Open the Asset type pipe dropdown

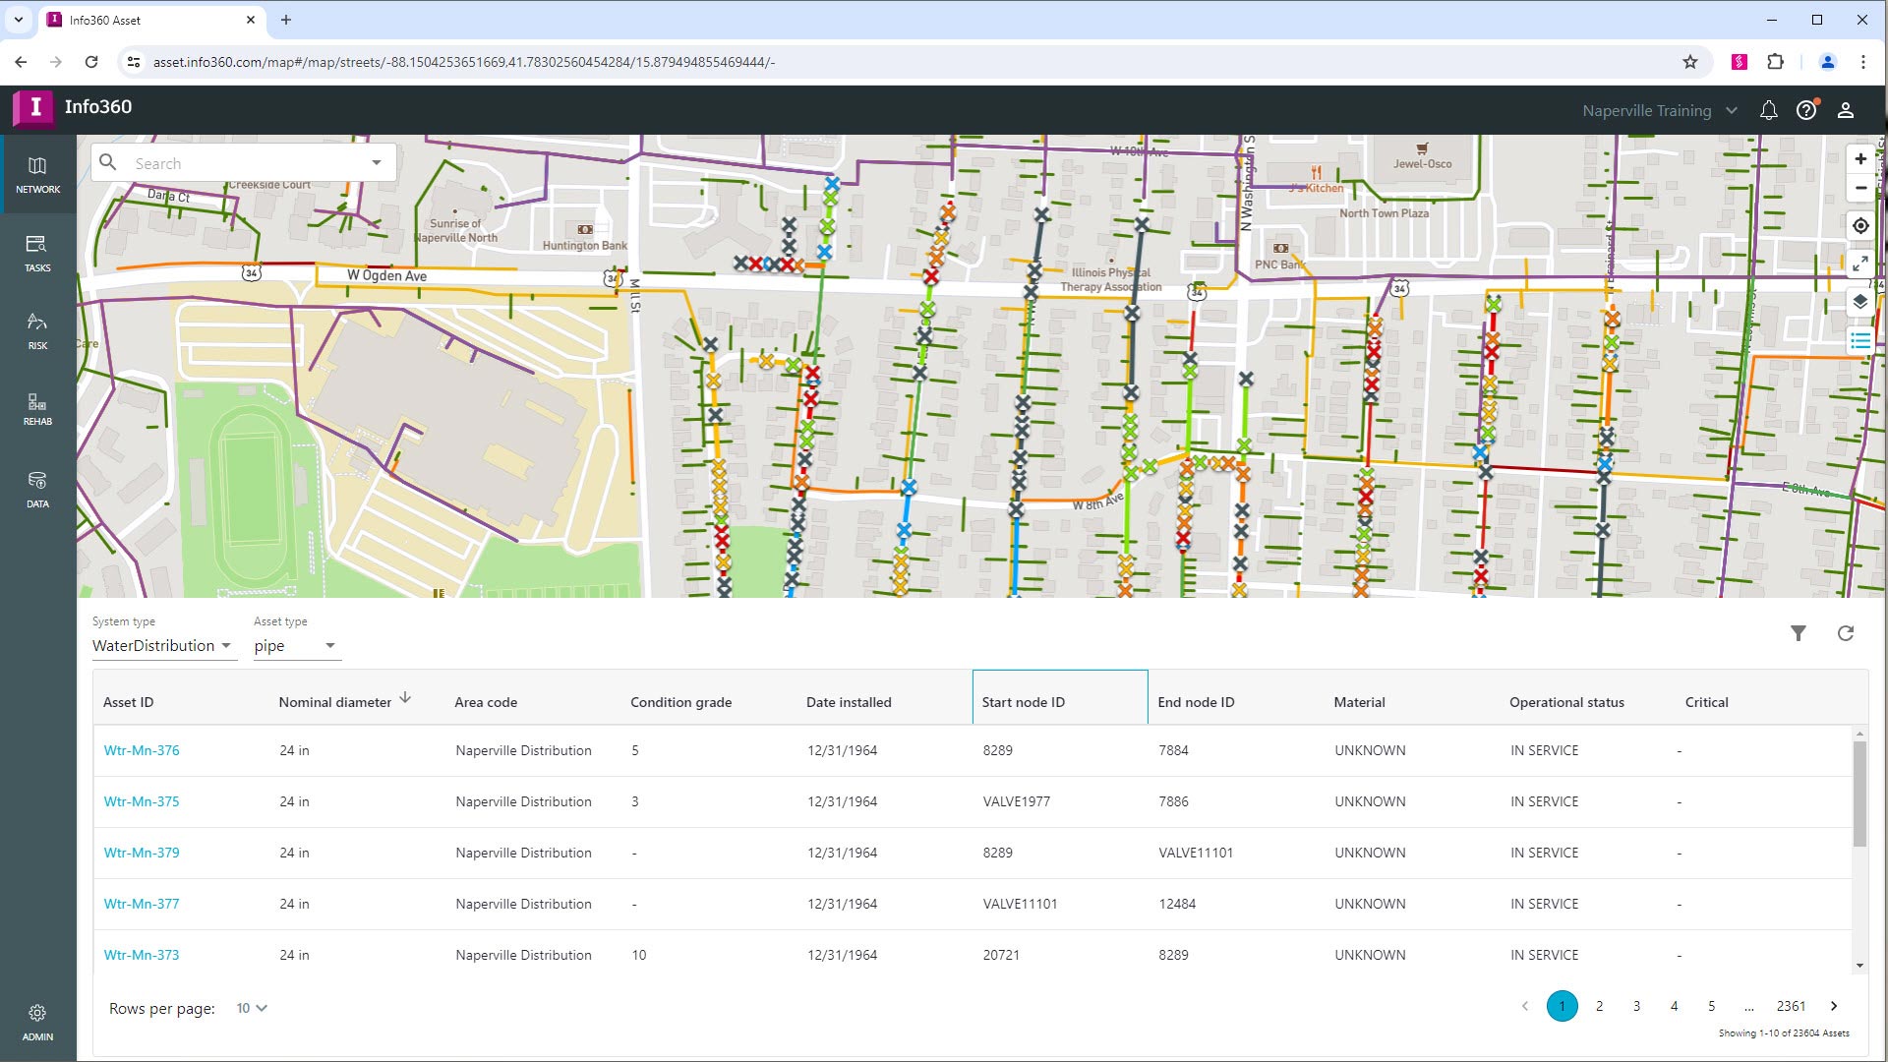pyautogui.click(x=294, y=646)
